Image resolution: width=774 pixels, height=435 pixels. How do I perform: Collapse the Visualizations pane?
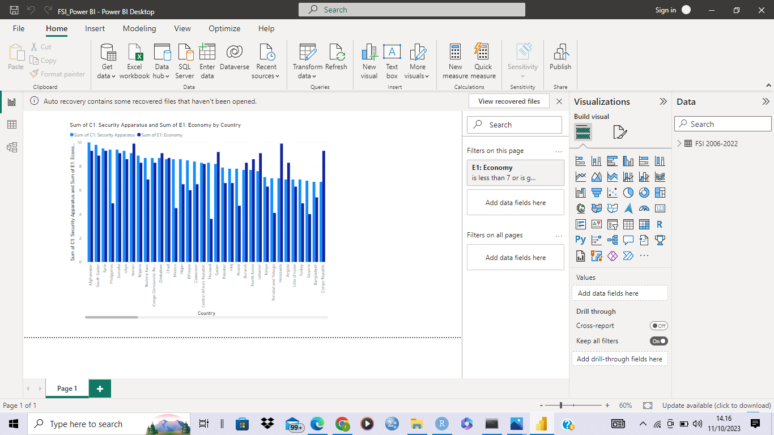pyautogui.click(x=663, y=102)
